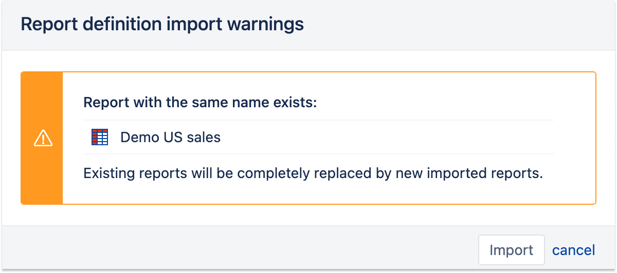Click the cancel link
The height and width of the screenshot is (273, 617).
pos(573,250)
